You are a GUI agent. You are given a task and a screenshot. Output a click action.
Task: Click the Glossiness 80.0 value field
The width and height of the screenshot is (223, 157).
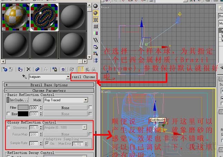point(34,127)
